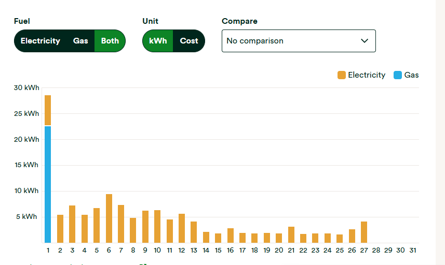Toggle Electricity series via legend label
445x265 pixels.
(367, 75)
